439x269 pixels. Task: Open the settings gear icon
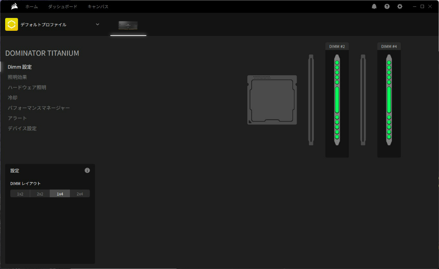point(400,6)
